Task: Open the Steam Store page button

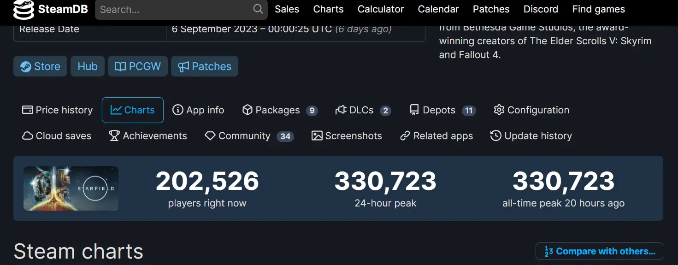Action: tap(40, 66)
